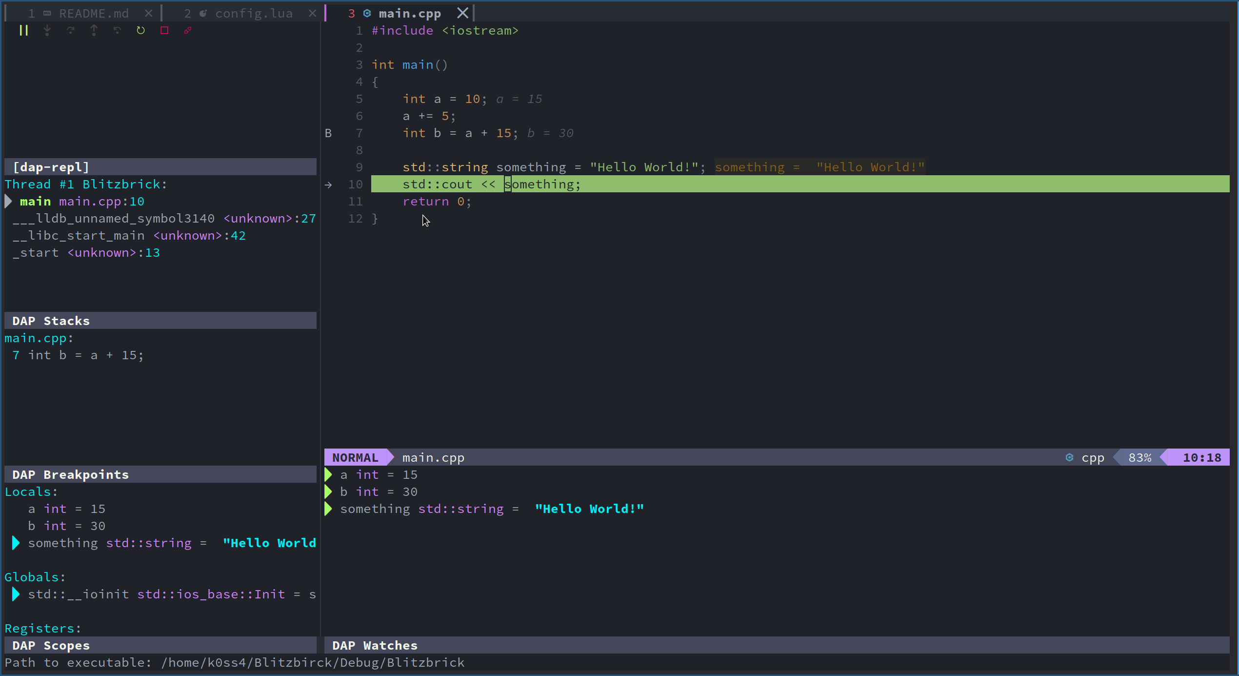The width and height of the screenshot is (1239, 676).
Task: Click 'cpp' filetype in status line
Action: [1093, 458]
